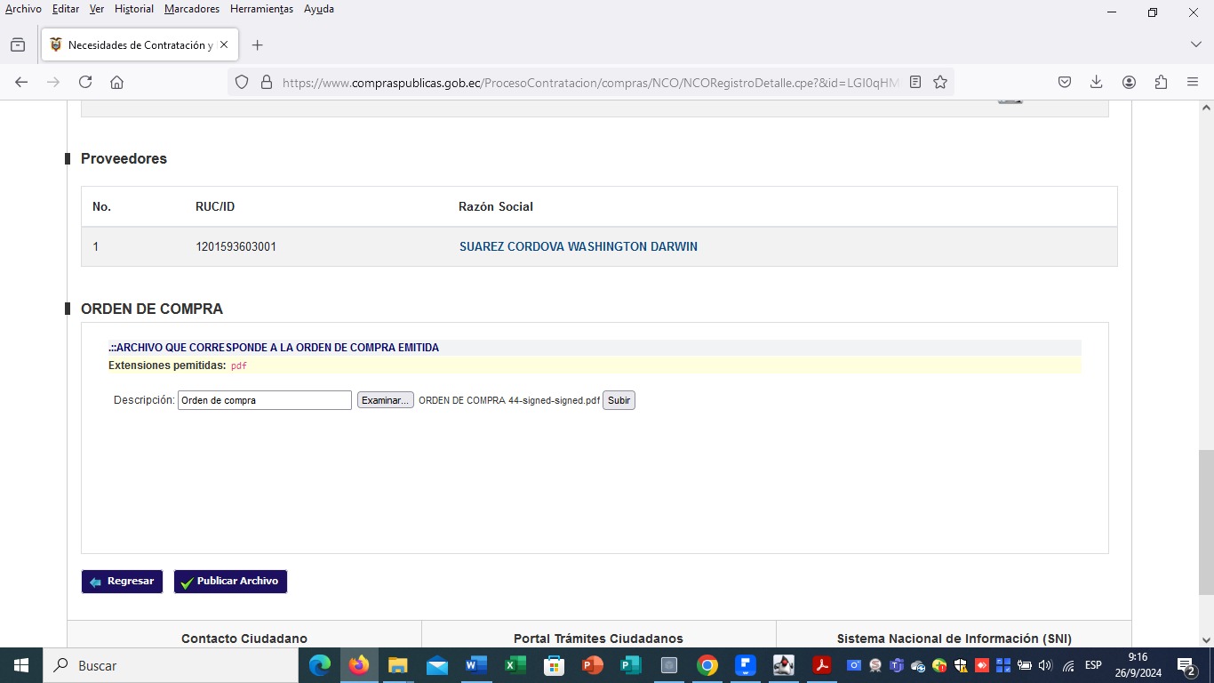1214x683 pixels.
Task: Open Excel from the Windows taskbar
Action: (515, 665)
